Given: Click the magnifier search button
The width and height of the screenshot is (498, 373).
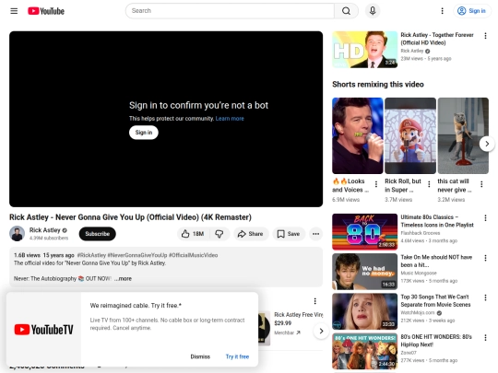Looking at the screenshot, I should click(x=346, y=11).
